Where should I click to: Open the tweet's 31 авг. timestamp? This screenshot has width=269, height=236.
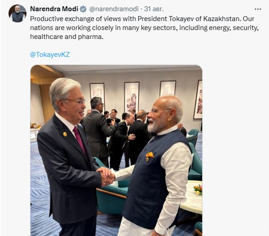click(154, 9)
